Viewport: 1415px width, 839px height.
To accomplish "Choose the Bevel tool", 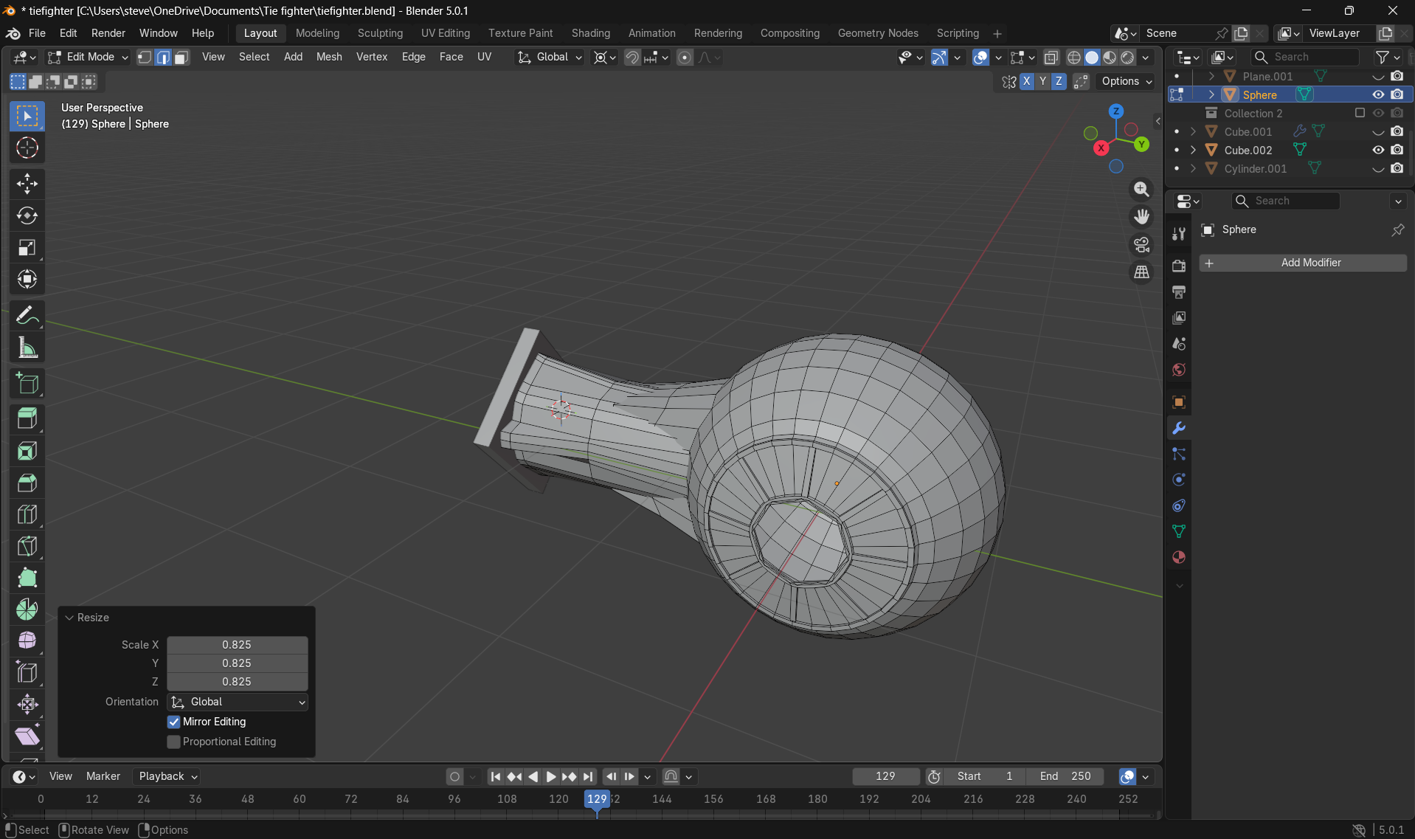I will [27, 483].
